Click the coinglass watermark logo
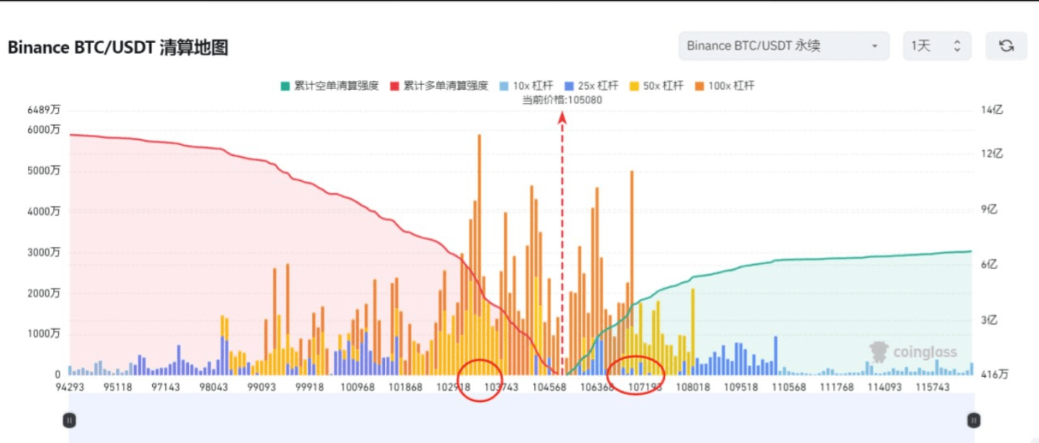1039x443 pixels. [x=913, y=352]
